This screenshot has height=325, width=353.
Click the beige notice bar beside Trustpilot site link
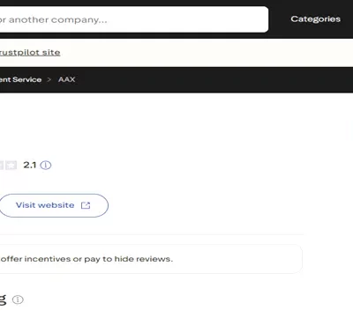[206, 53]
